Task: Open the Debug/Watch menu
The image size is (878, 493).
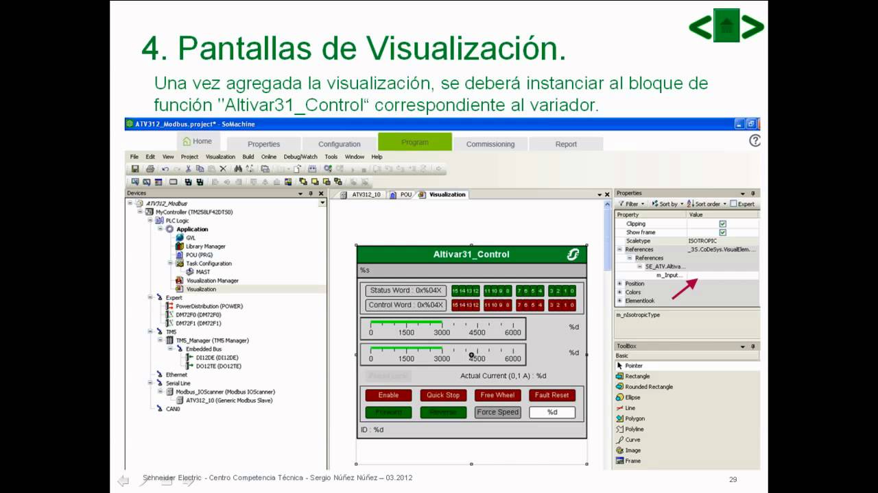Action: pyautogui.click(x=300, y=157)
